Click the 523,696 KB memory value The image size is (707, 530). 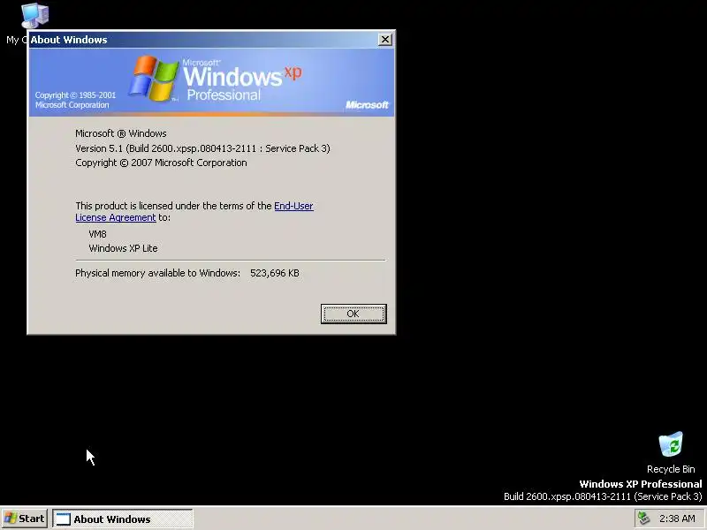(x=275, y=273)
